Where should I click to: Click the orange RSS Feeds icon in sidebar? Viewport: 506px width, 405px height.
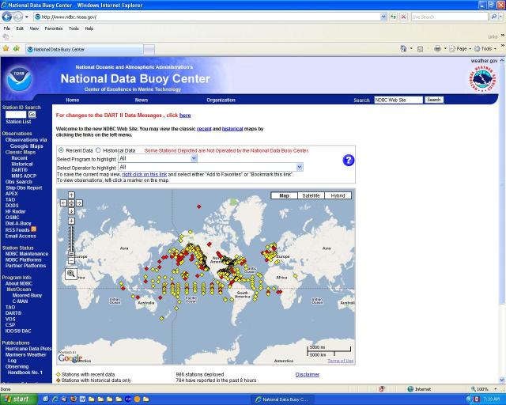(33, 229)
